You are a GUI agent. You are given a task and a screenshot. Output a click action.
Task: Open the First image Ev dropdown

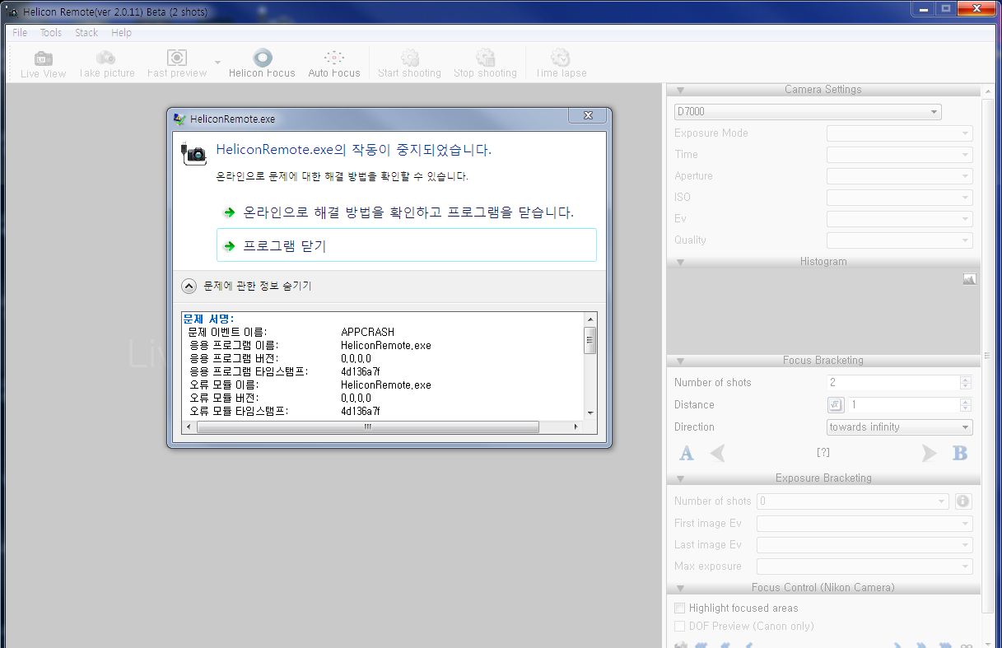[865, 523]
